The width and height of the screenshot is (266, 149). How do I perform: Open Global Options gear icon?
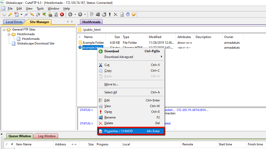coord(128,14)
